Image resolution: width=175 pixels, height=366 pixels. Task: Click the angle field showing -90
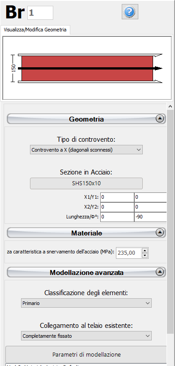tap(150, 217)
